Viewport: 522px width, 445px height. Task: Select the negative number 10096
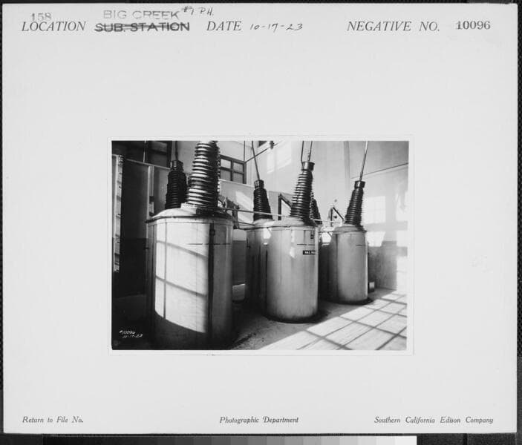pos(472,25)
